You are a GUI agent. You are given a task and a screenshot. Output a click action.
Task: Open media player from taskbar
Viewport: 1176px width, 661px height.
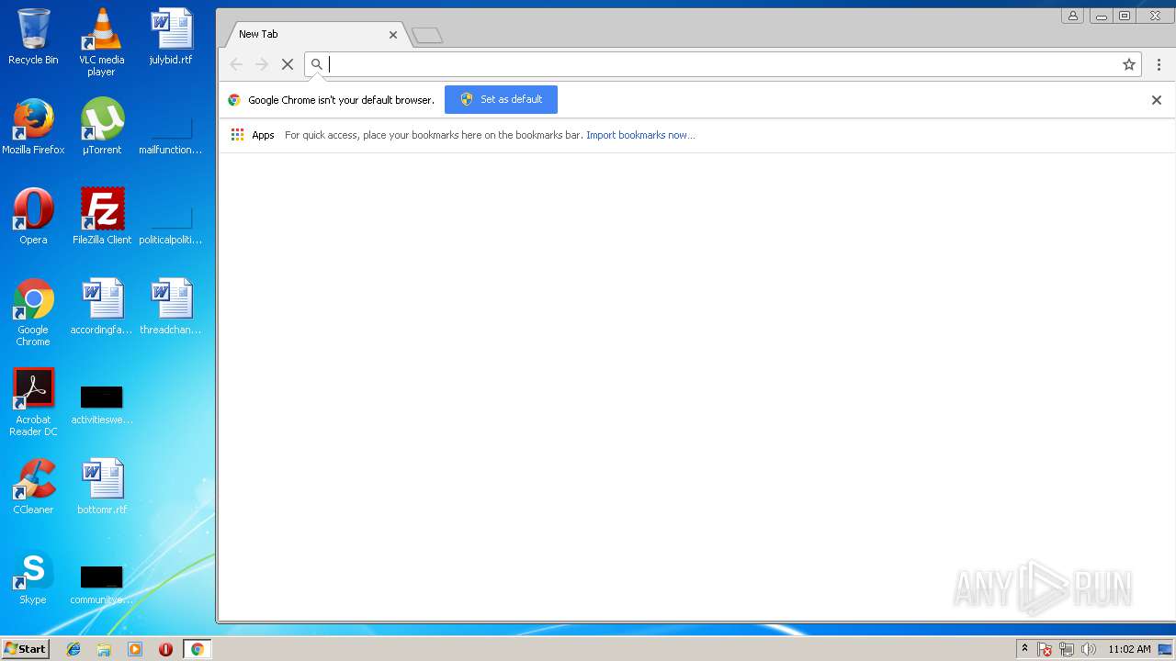(135, 649)
